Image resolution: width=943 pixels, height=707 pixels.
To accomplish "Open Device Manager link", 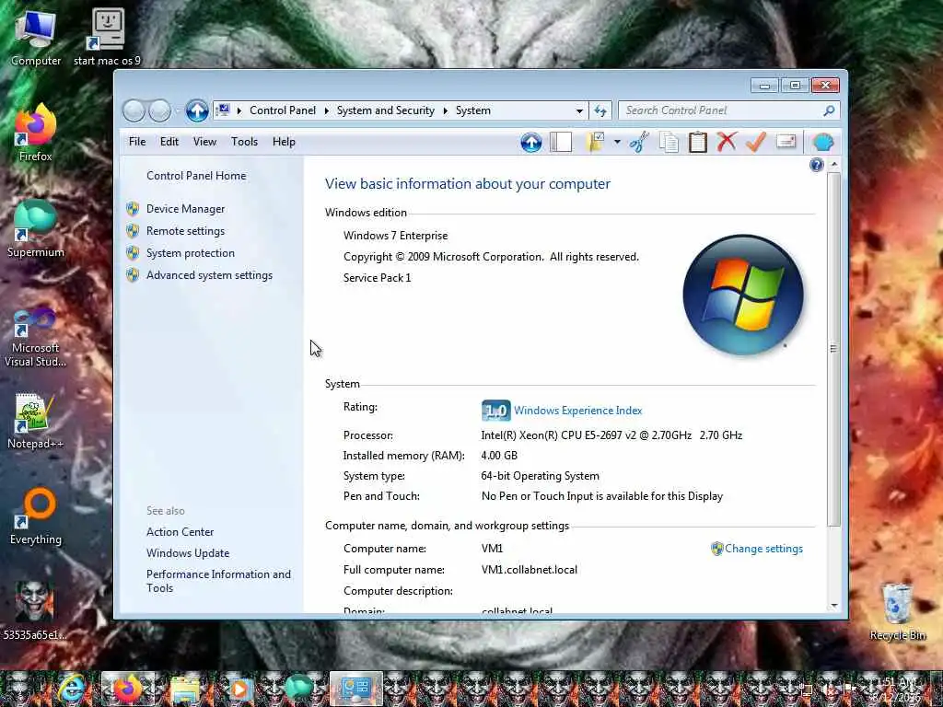I will click(x=185, y=209).
